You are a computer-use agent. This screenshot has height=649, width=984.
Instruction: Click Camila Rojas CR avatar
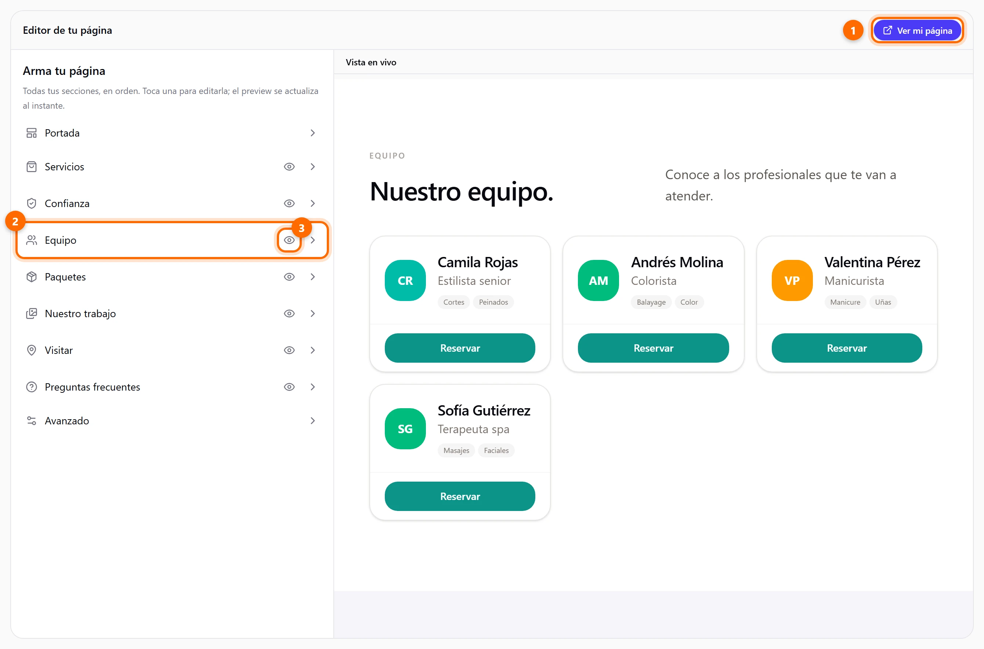(x=405, y=280)
